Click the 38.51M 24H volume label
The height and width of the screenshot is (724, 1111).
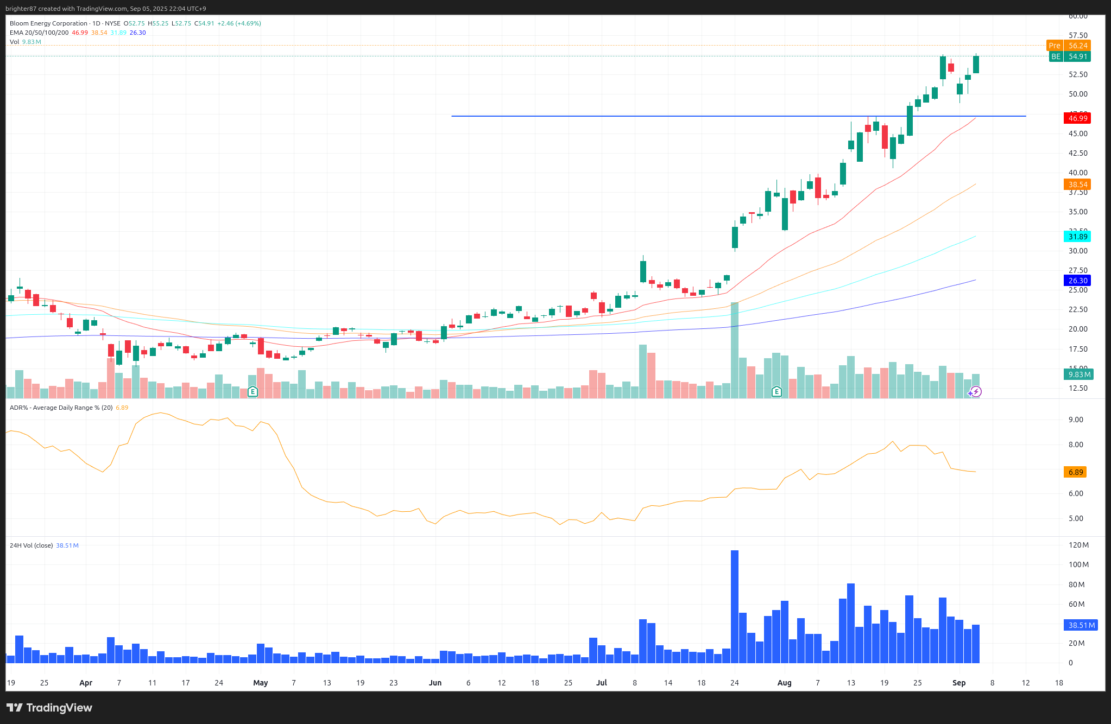point(1081,625)
